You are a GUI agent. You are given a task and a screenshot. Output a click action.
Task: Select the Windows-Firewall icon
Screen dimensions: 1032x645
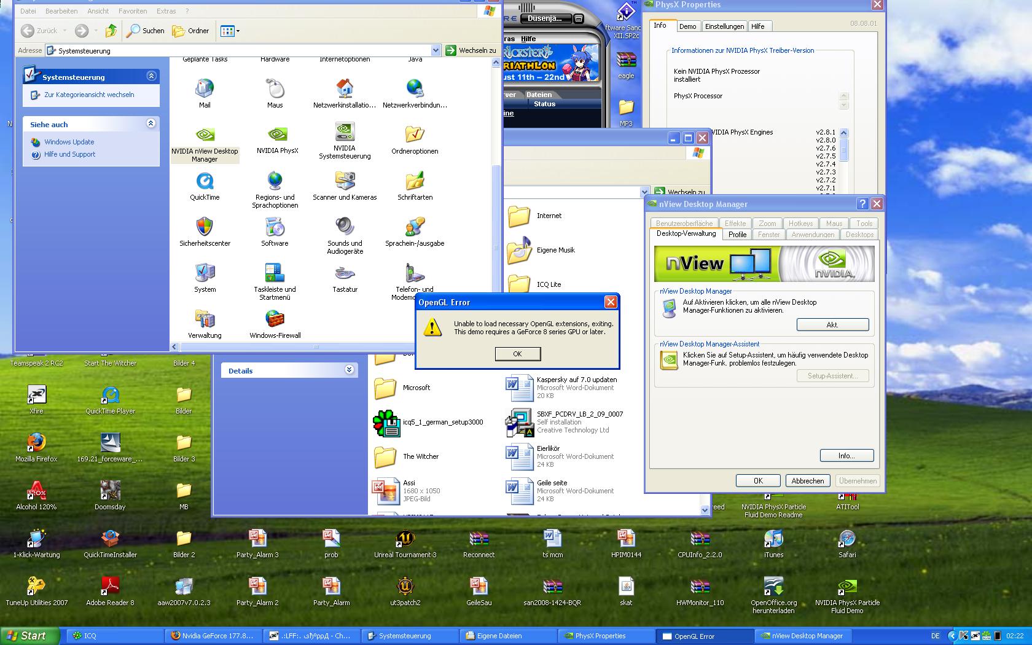point(275,324)
